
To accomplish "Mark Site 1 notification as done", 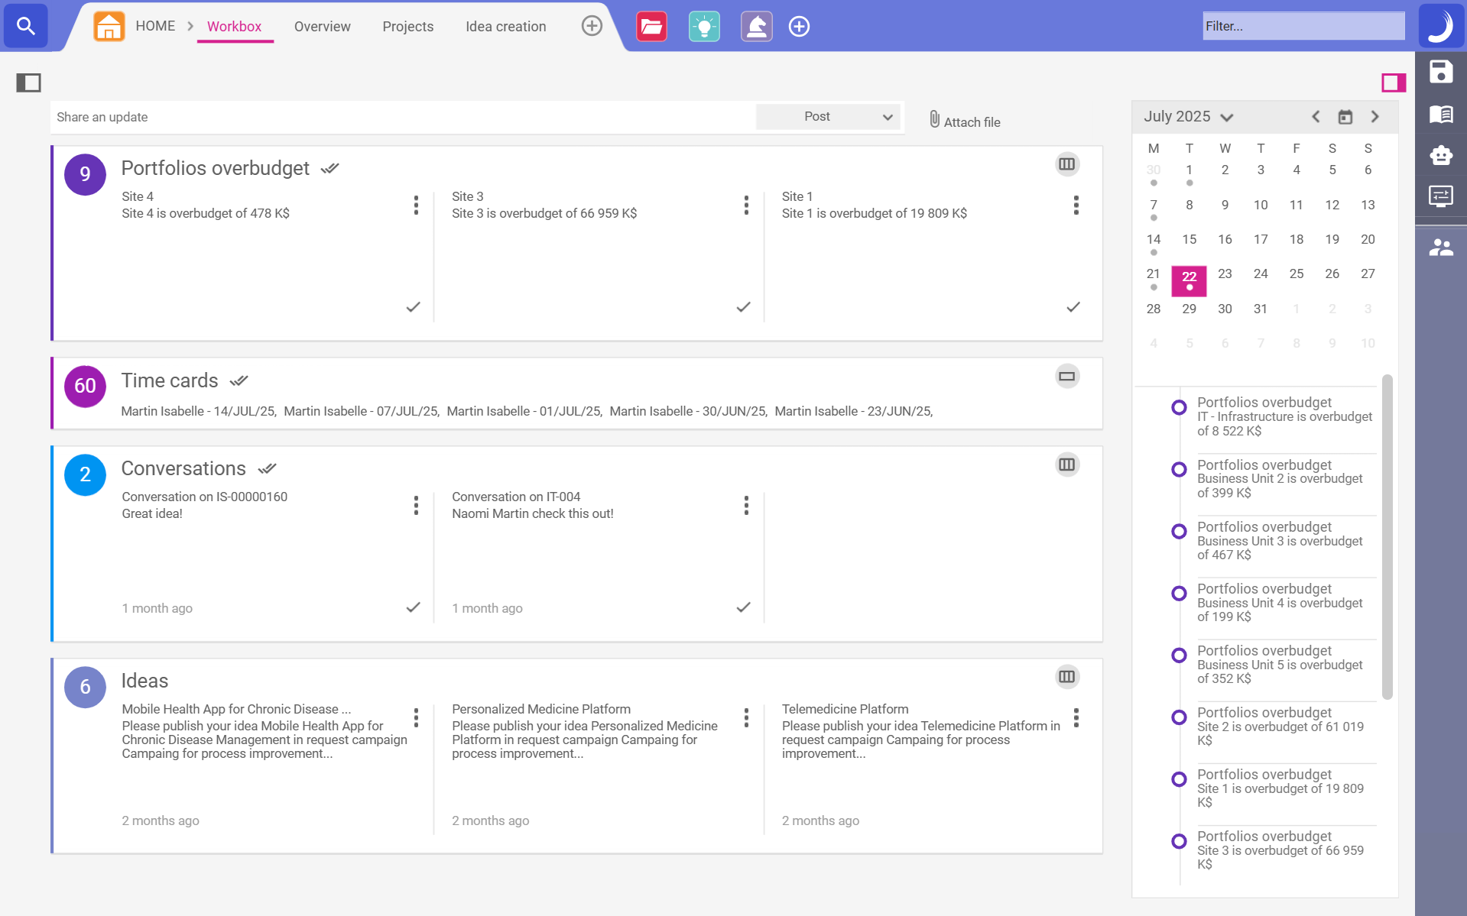I will pos(1073,307).
